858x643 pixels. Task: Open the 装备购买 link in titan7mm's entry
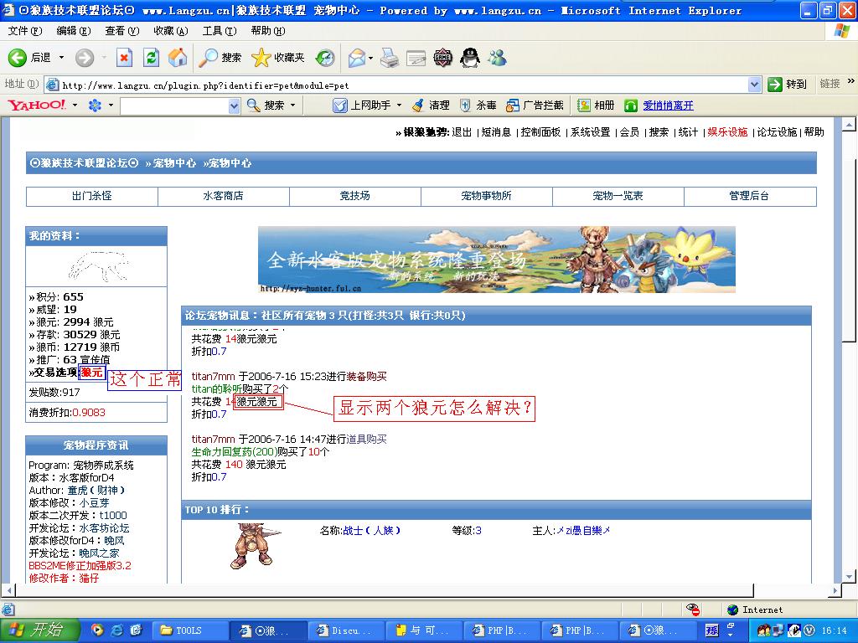click(x=367, y=376)
